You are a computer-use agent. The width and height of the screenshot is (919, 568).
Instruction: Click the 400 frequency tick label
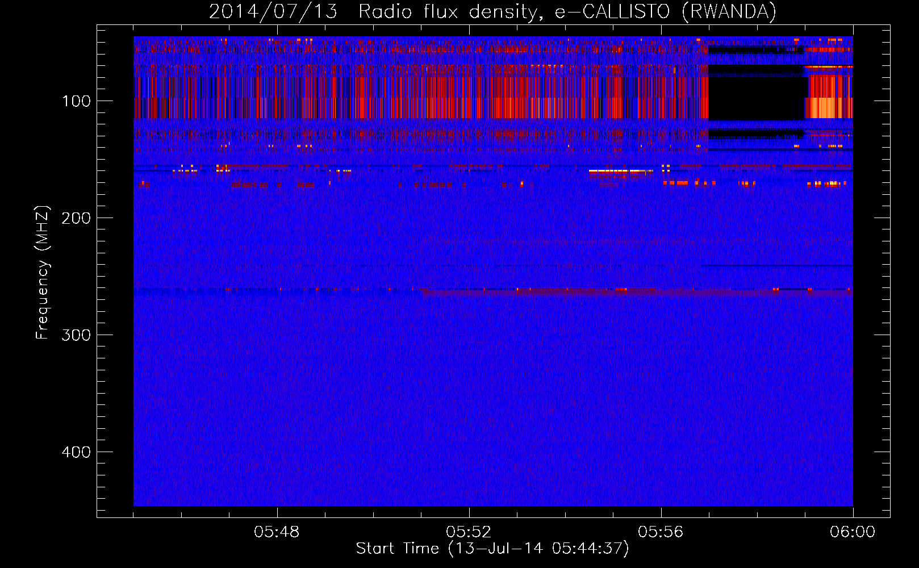tap(77, 452)
